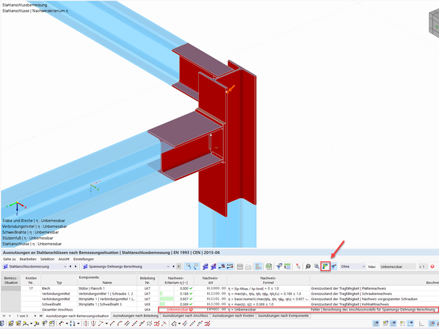Open the Bearbeiten menu
The height and width of the screenshot is (329, 439).
point(28,259)
